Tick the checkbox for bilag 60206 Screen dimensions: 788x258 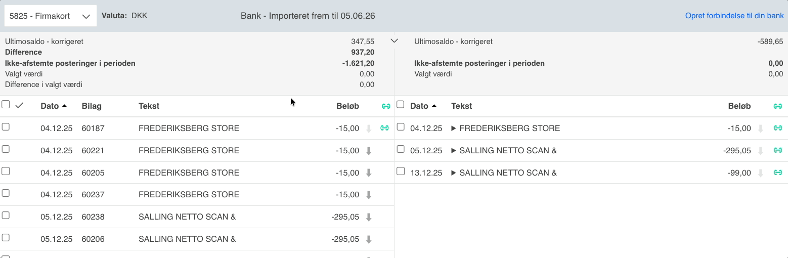point(6,238)
